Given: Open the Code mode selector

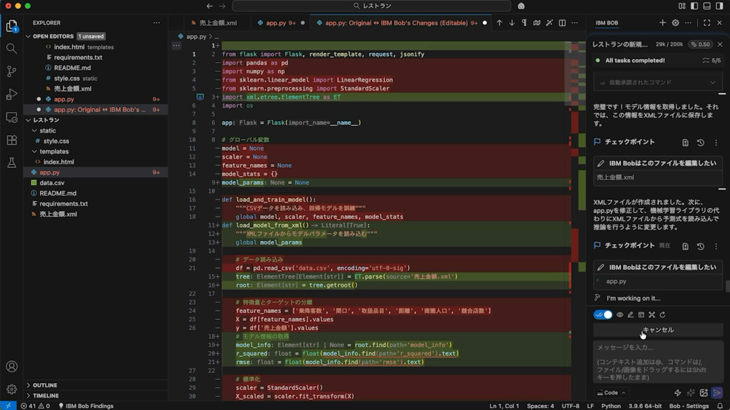Looking at the screenshot, I should pyautogui.click(x=611, y=393).
